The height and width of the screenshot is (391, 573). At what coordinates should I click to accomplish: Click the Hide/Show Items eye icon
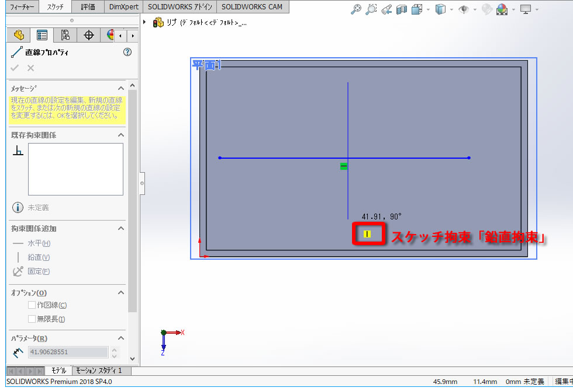tap(464, 9)
